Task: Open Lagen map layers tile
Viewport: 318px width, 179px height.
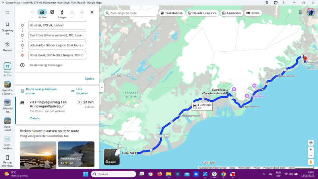Action: [x=112, y=157]
